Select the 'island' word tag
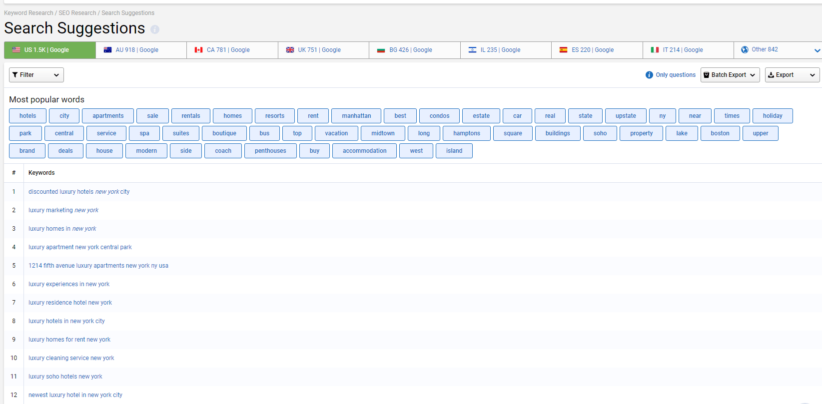 [454, 151]
